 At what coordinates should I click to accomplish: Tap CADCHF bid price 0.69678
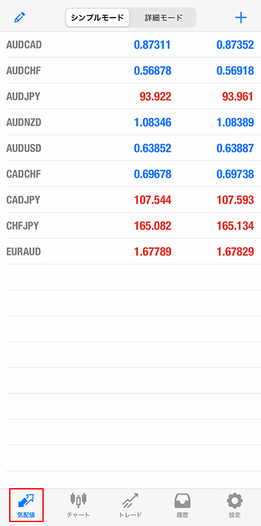pyautogui.click(x=153, y=174)
